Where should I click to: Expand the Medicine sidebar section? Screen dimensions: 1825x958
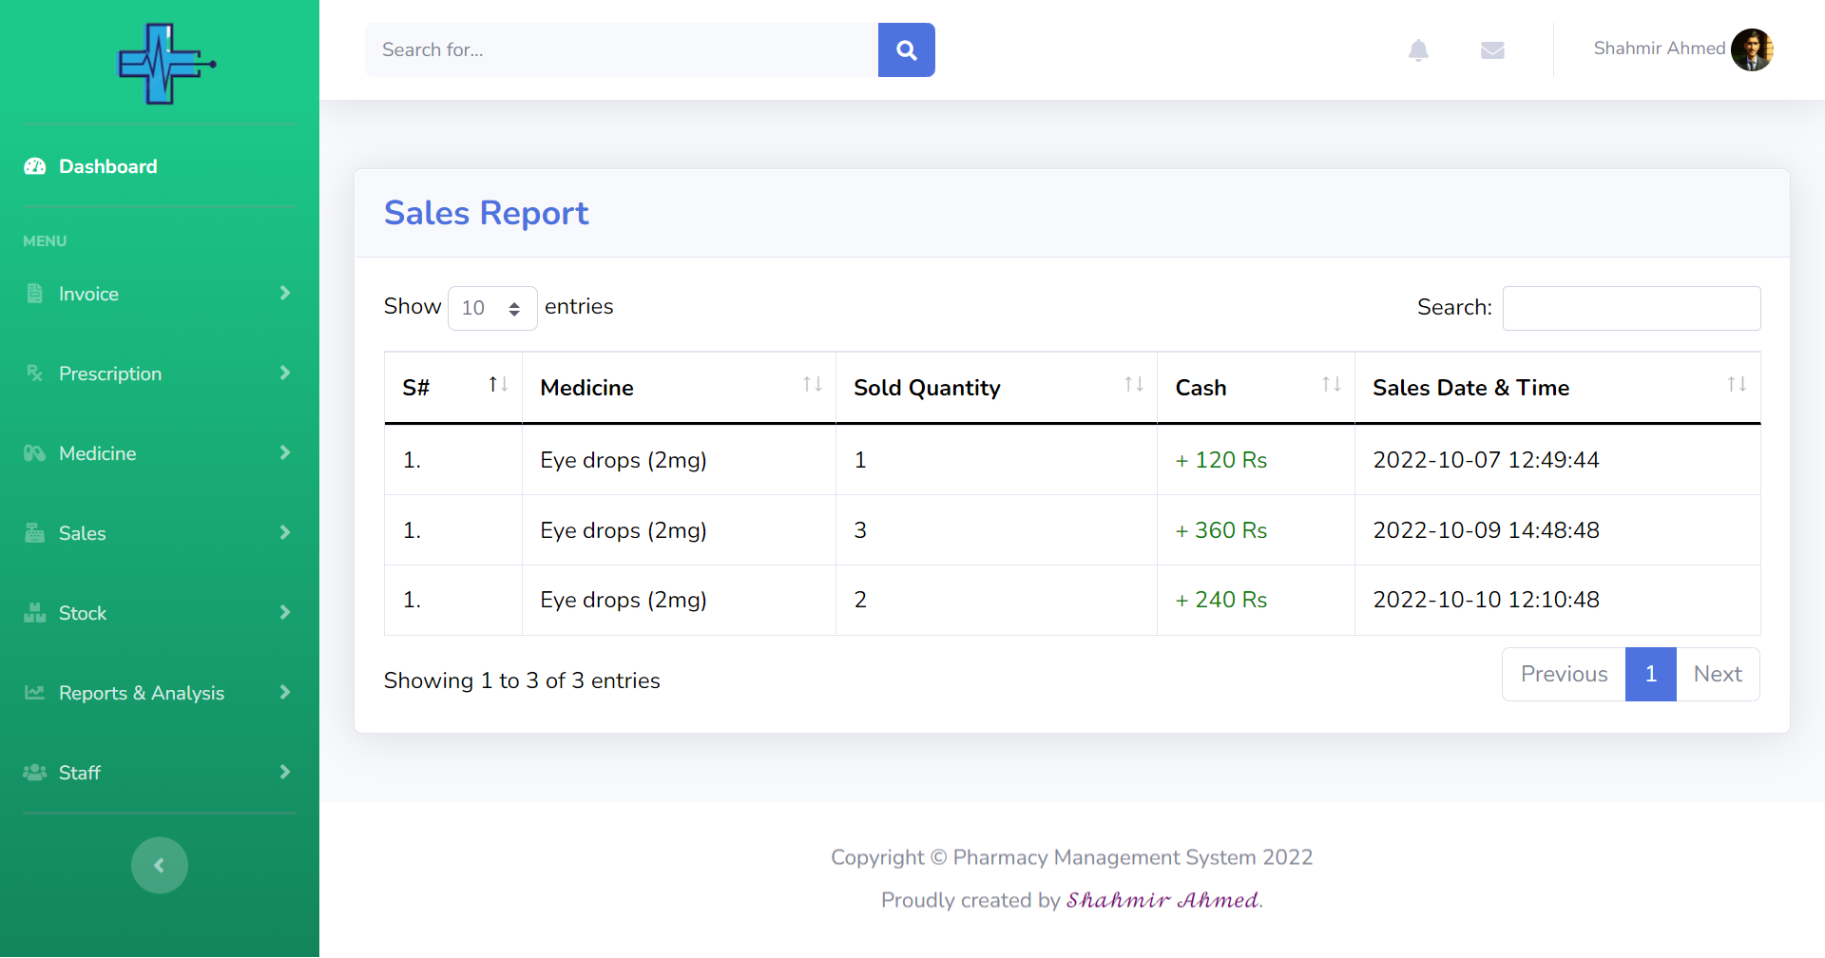pos(159,453)
